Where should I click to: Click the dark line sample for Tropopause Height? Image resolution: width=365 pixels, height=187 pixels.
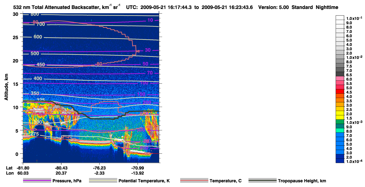[262, 181]
